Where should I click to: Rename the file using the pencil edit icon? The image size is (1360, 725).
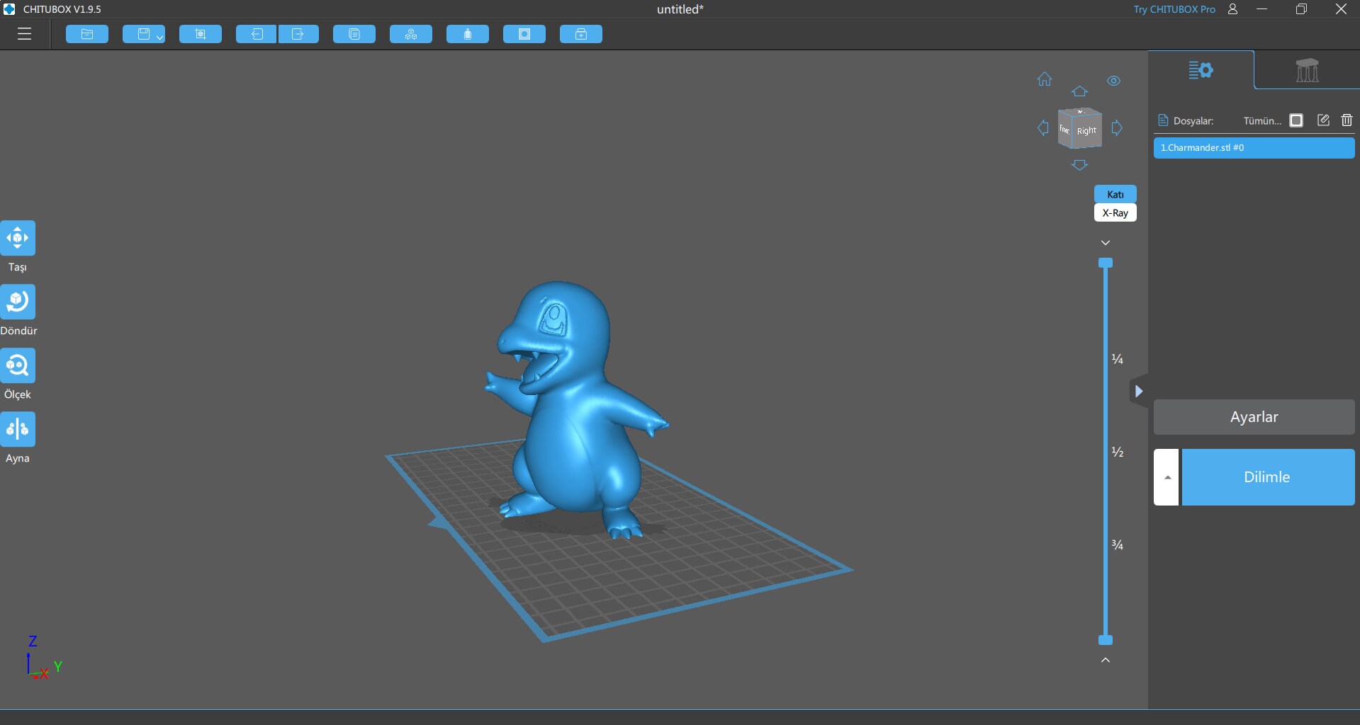[x=1322, y=120]
